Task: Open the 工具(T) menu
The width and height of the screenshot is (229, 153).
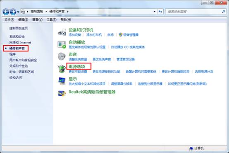Action: click(51, 19)
